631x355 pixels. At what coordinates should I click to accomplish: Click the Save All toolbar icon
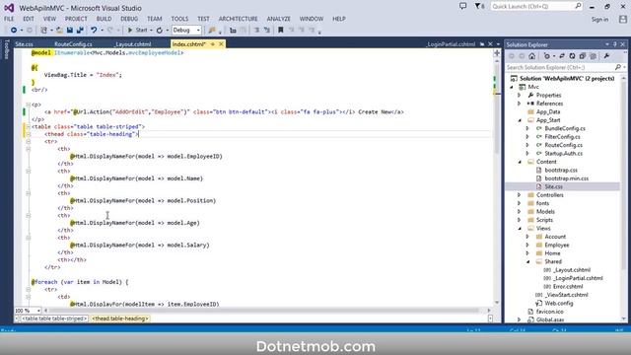click(x=80, y=31)
